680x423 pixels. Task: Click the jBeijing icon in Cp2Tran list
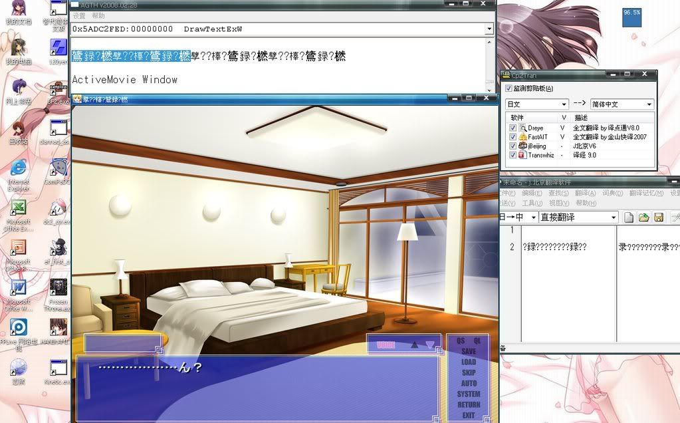[522, 146]
